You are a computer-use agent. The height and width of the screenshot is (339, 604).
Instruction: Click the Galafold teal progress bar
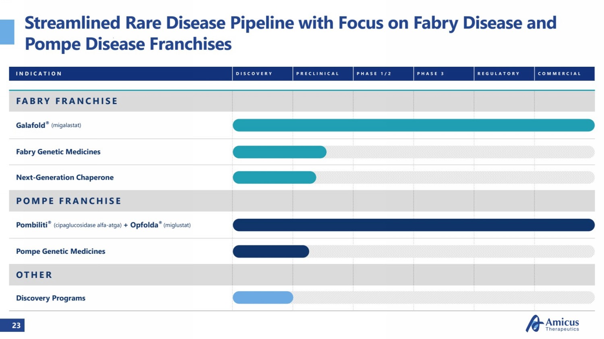414,125
